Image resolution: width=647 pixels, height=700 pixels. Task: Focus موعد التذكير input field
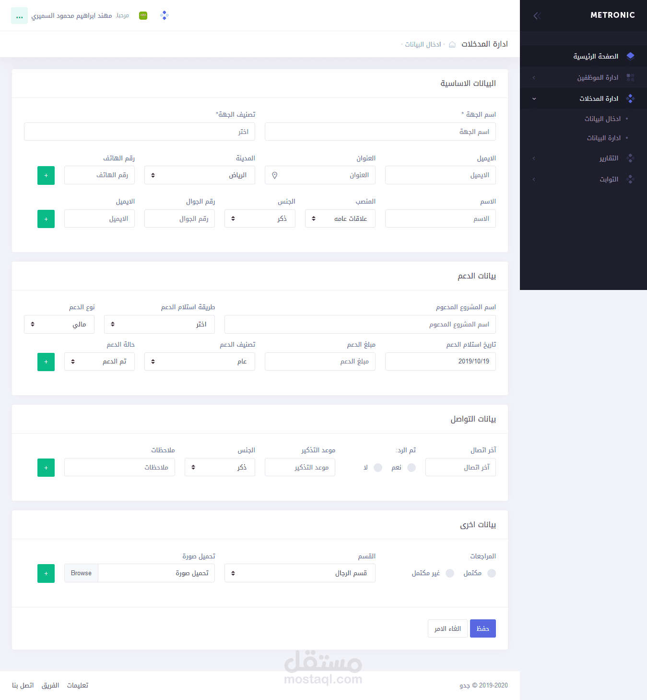[300, 467]
